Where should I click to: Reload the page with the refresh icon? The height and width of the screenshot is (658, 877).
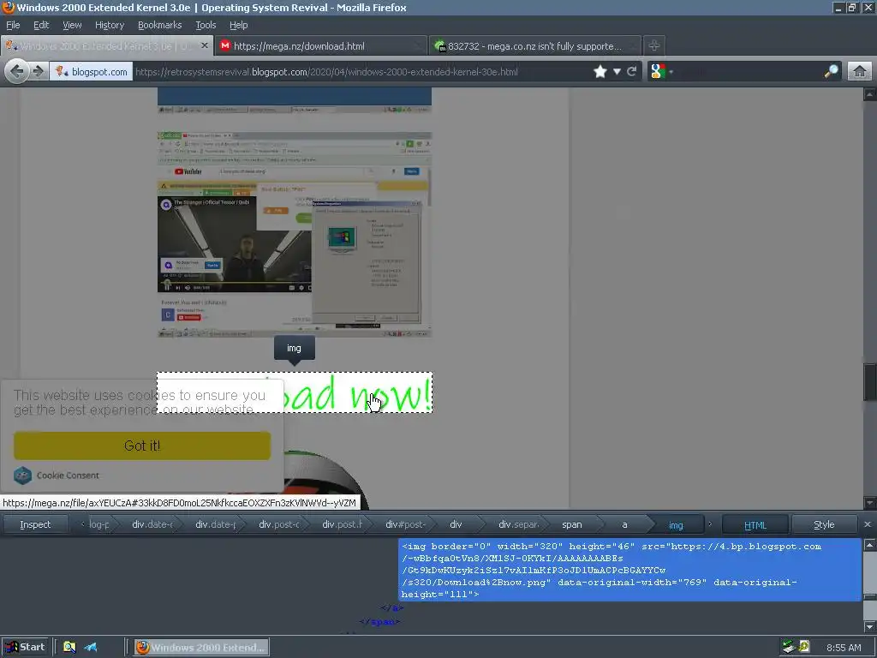click(x=632, y=72)
